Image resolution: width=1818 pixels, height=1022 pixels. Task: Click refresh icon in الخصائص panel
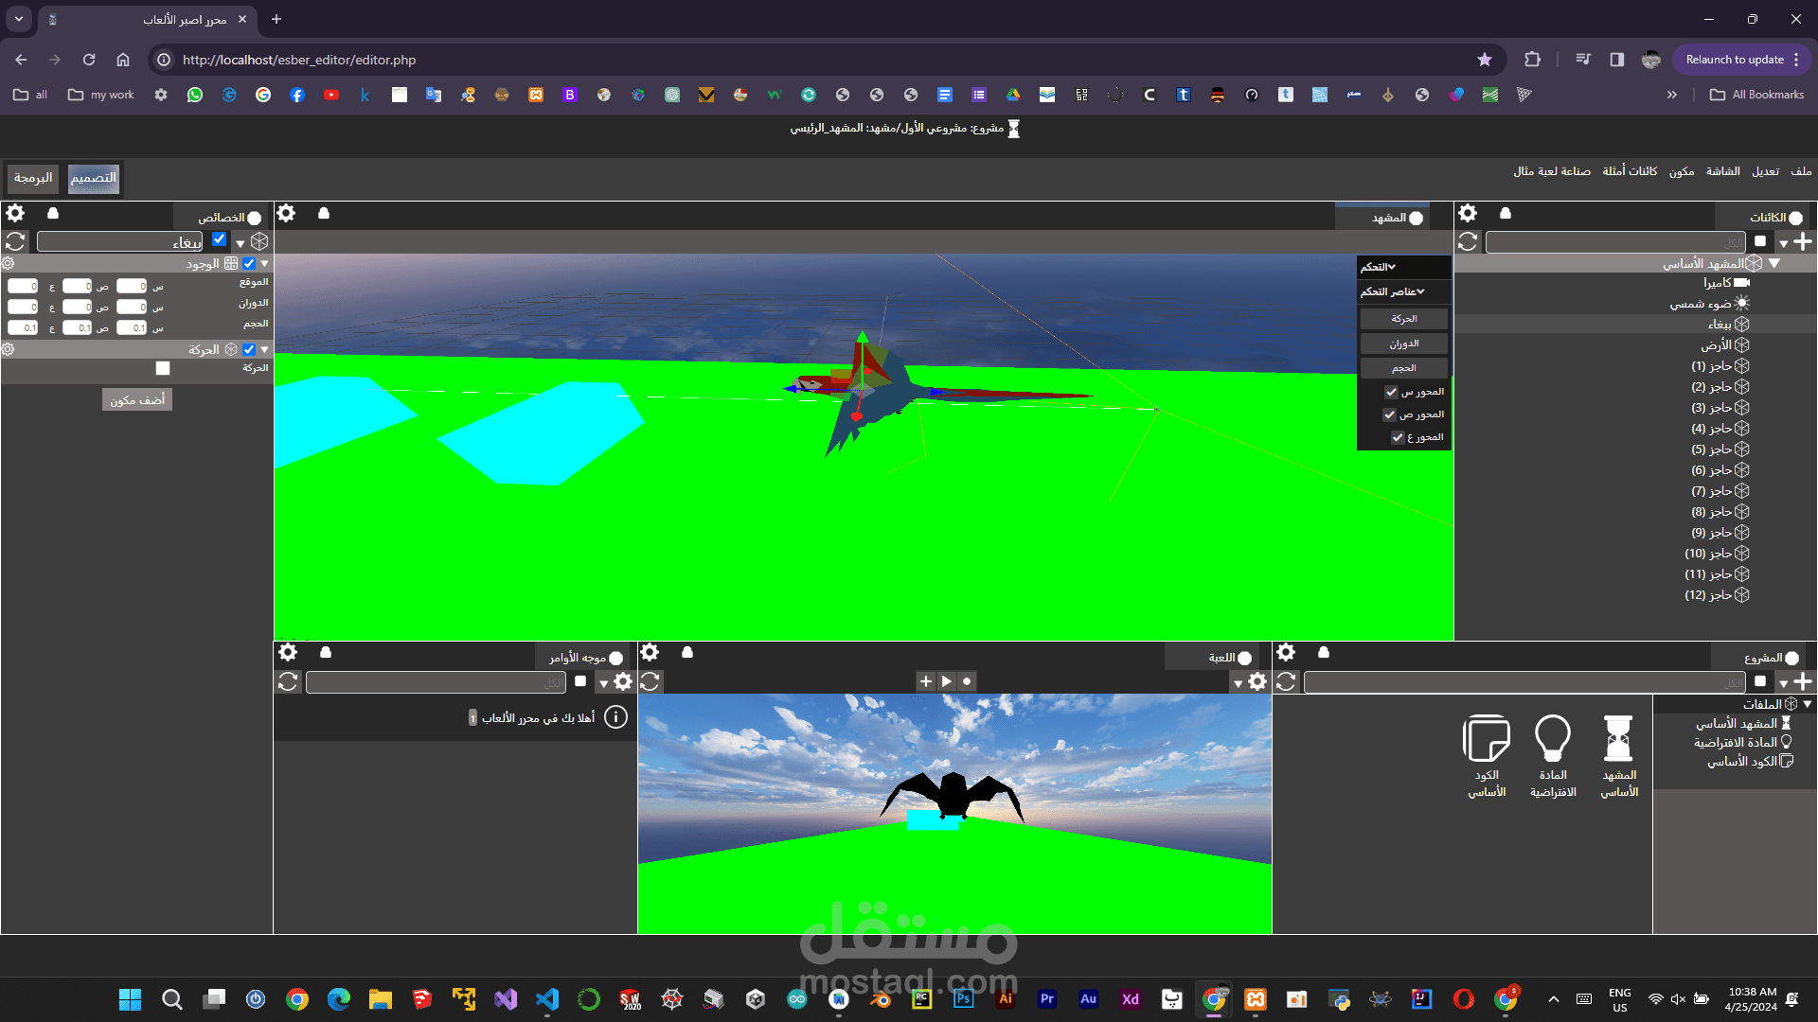click(15, 241)
